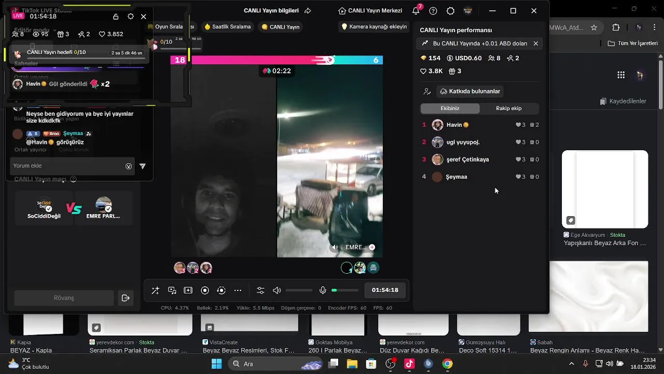The image size is (664, 374).
Task: Adjust the microphone level slider
Action: 345,290
